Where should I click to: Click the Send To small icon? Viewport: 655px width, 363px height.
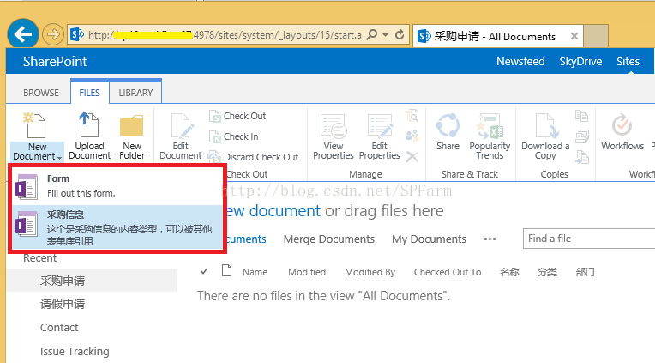pos(581,116)
